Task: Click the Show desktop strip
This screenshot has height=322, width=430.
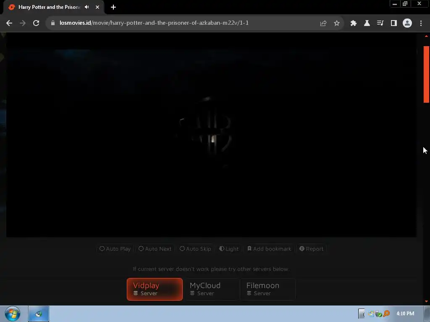Action: pyautogui.click(x=427, y=314)
